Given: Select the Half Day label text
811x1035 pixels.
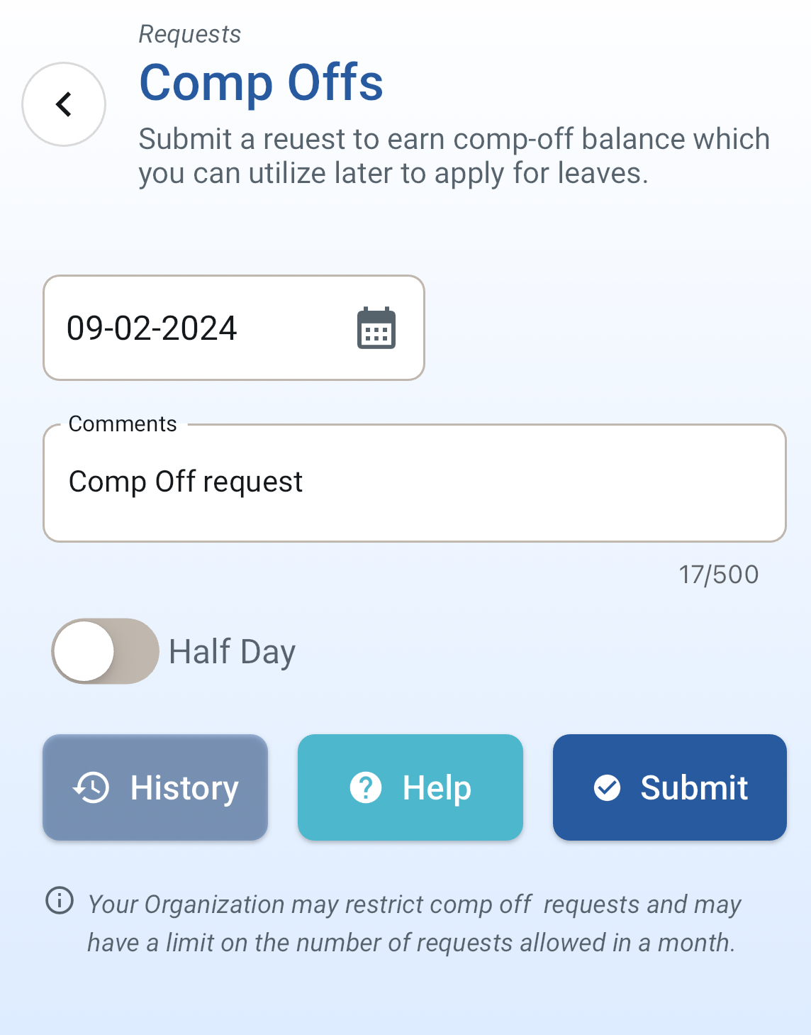Looking at the screenshot, I should click(232, 652).
